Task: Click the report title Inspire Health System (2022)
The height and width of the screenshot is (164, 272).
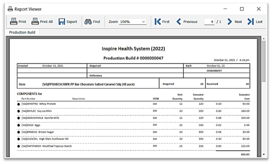Action: click(133, 49)
